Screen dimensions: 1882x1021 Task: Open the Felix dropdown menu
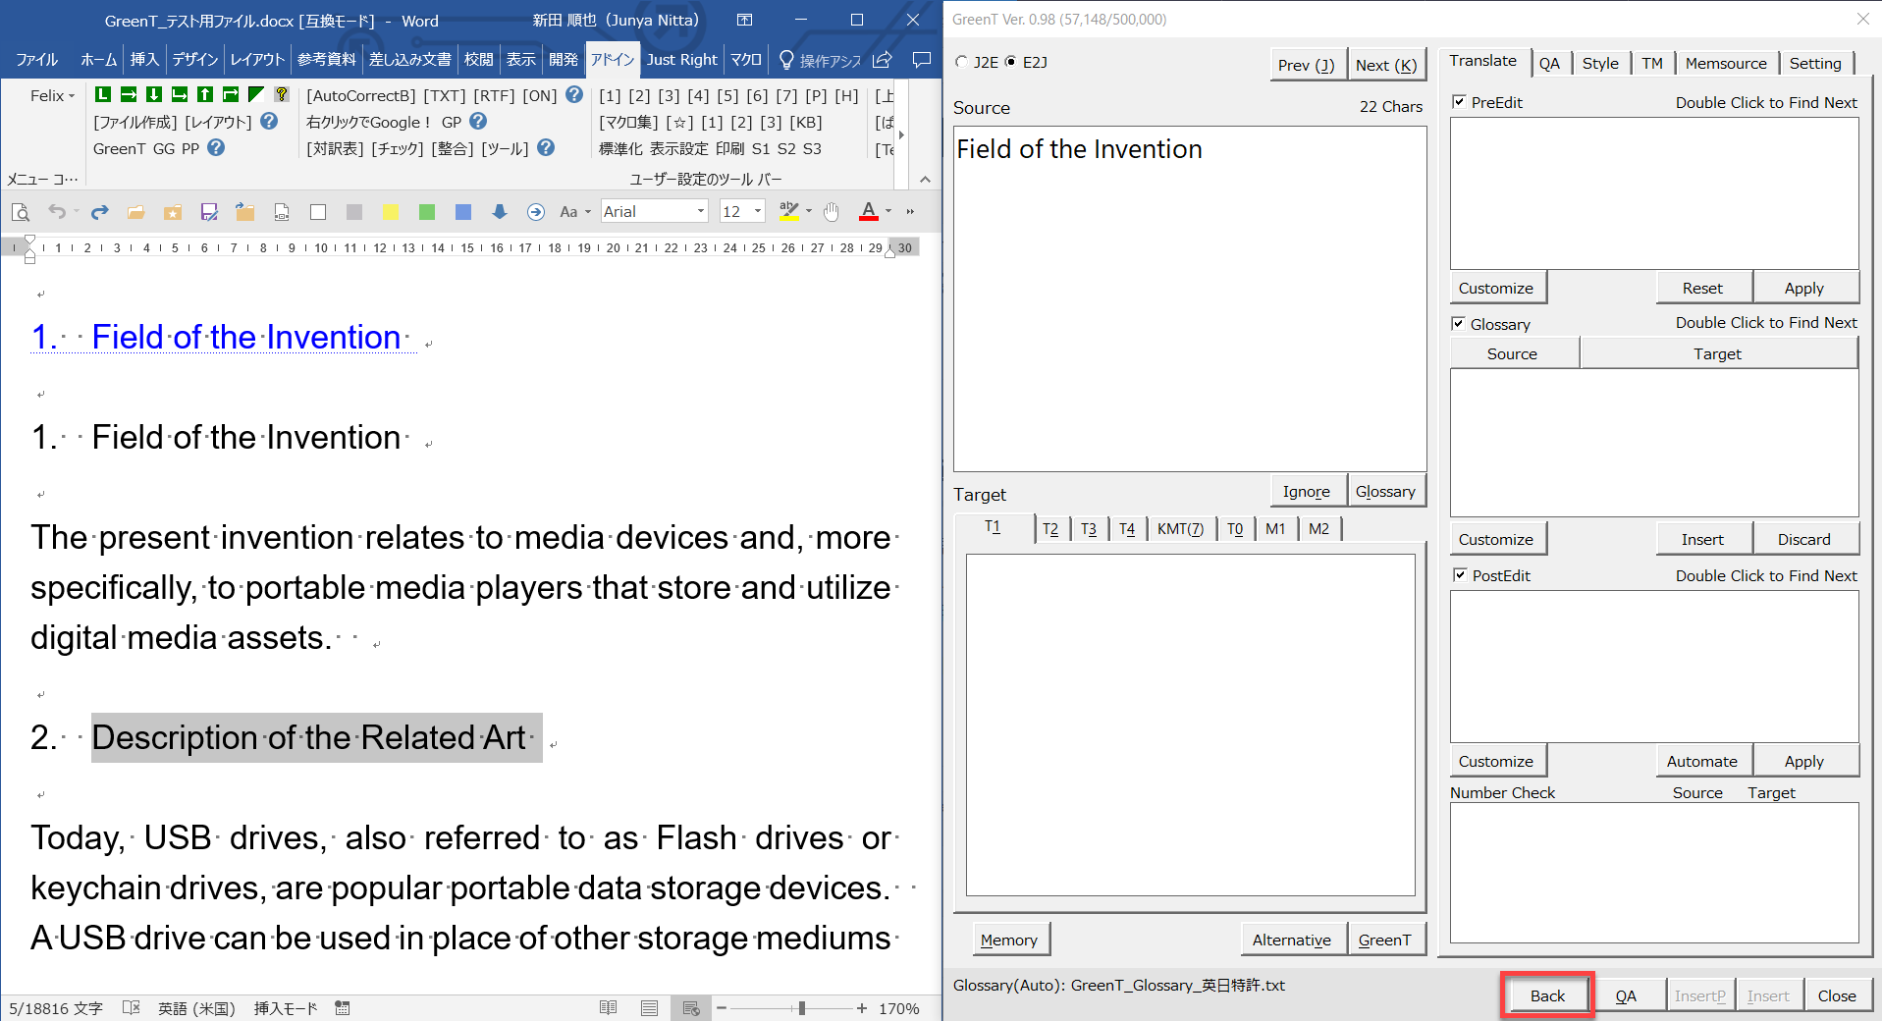(52, 95)
